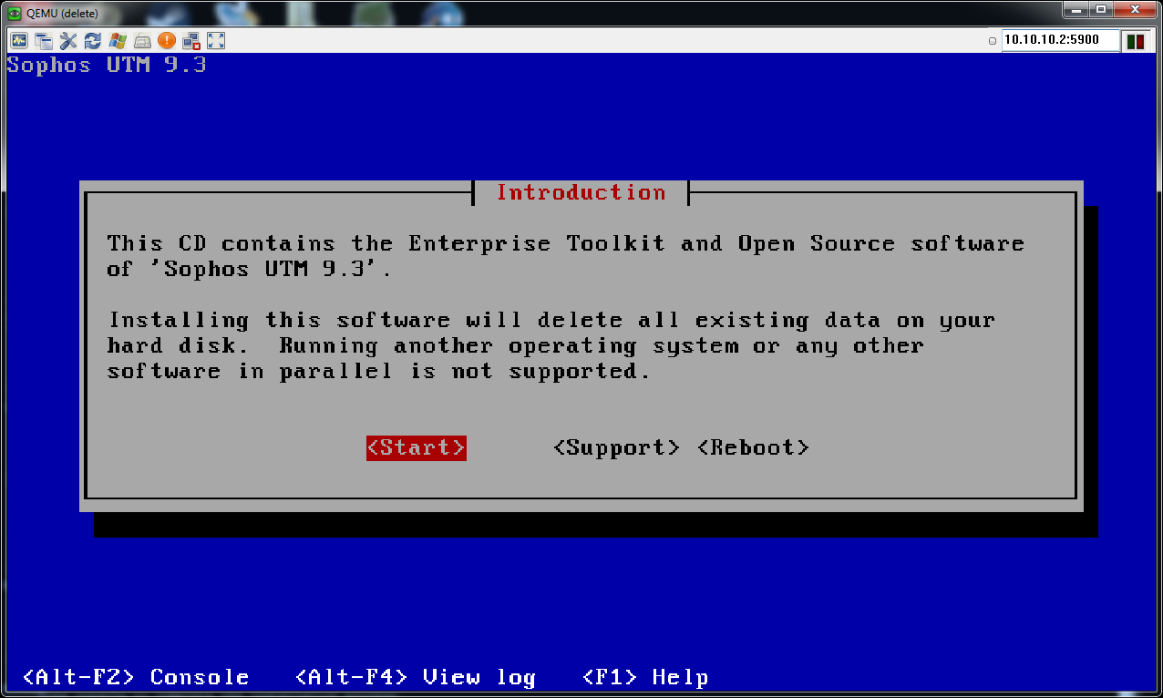1163x698 pixels.
Task: Click the small indicator left of address field
Action: pos(993,41)
